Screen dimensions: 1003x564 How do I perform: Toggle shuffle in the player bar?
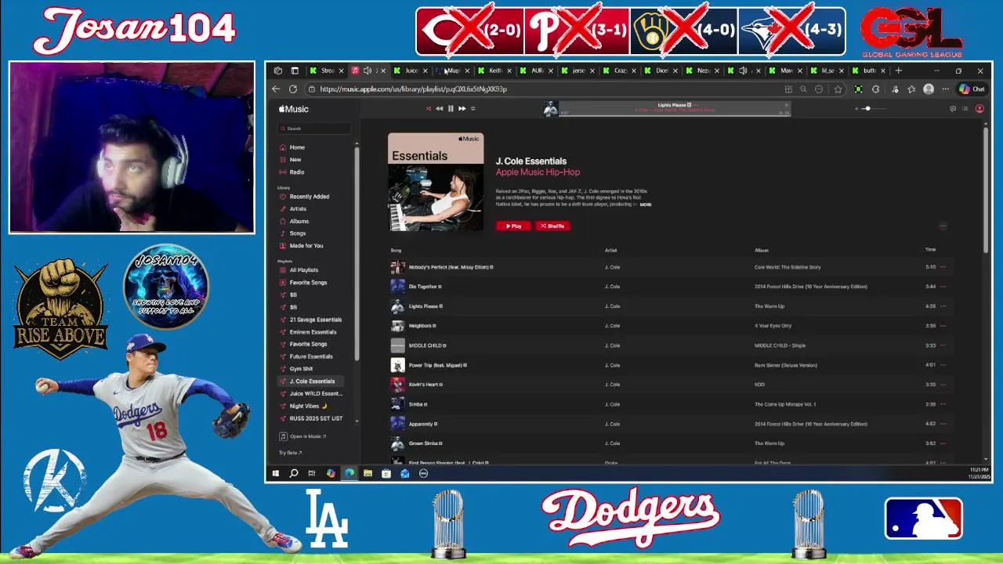(429, 109)
